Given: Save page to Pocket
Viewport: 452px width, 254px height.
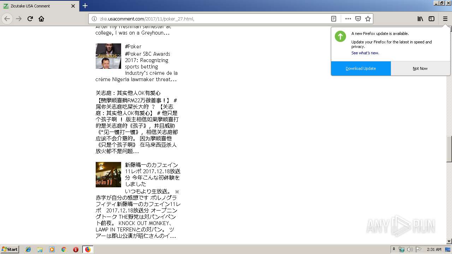Looking at the screenshot, I should pos(358,19).
